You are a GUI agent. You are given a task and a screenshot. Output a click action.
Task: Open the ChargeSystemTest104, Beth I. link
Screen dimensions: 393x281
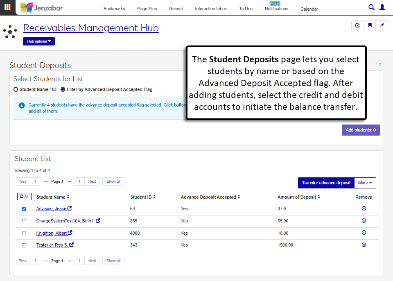tap(65, 221)
